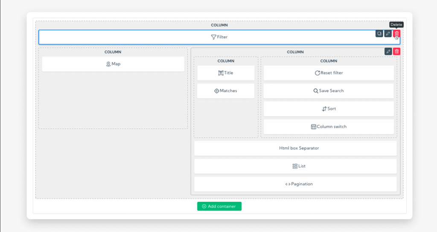Click the funnel icon in the Filter block
The width and height of the screenshot is (437, 232).
[x=214, y=37]
